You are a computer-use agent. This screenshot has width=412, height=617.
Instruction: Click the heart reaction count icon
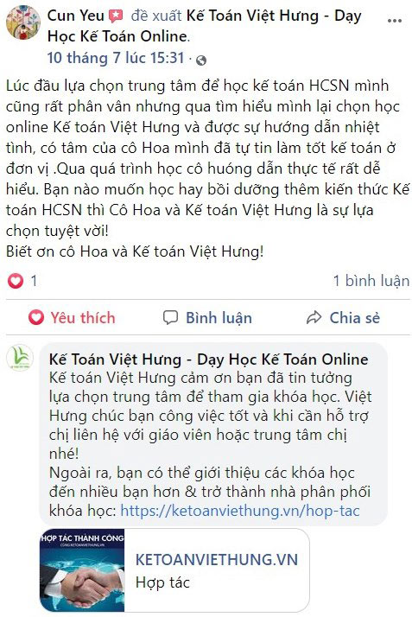point(16,281)
